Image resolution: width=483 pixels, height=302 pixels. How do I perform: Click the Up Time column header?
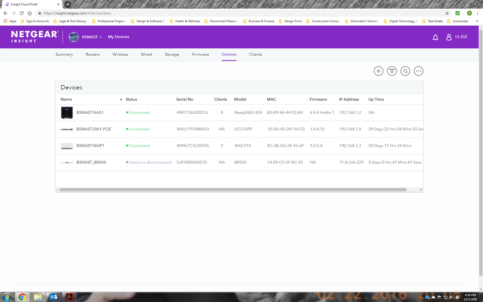[376, 100]
